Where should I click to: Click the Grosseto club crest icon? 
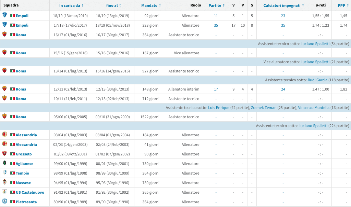tap(4, 154)
